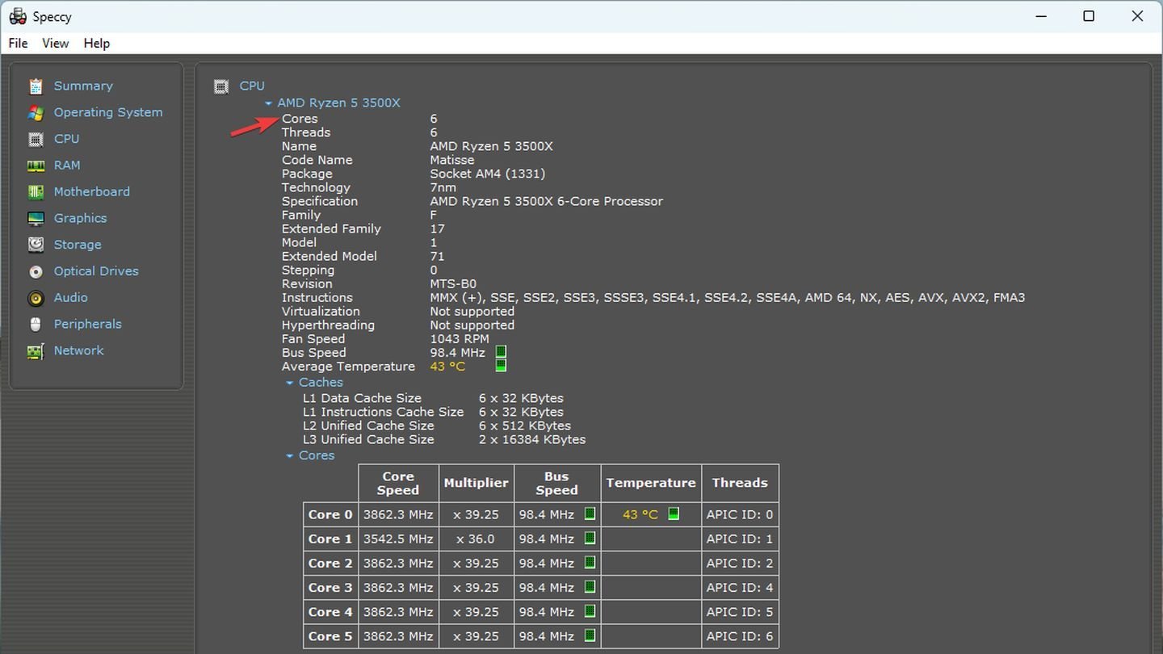Click the Optical Drives disc icon
The image size is (1163, 654).
tap(36, 271)
